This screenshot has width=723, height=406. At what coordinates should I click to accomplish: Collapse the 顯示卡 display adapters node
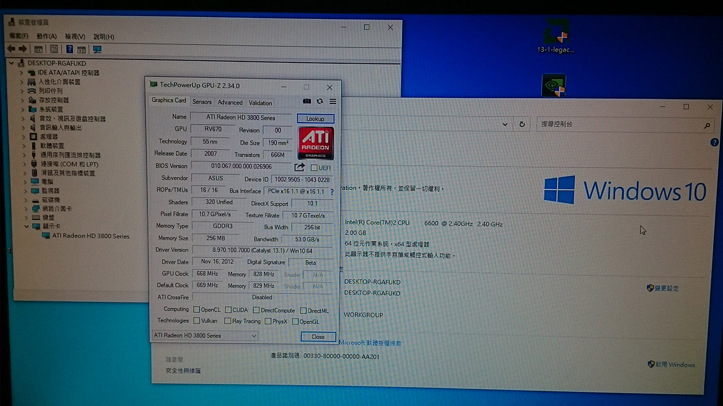pos(25,227)
